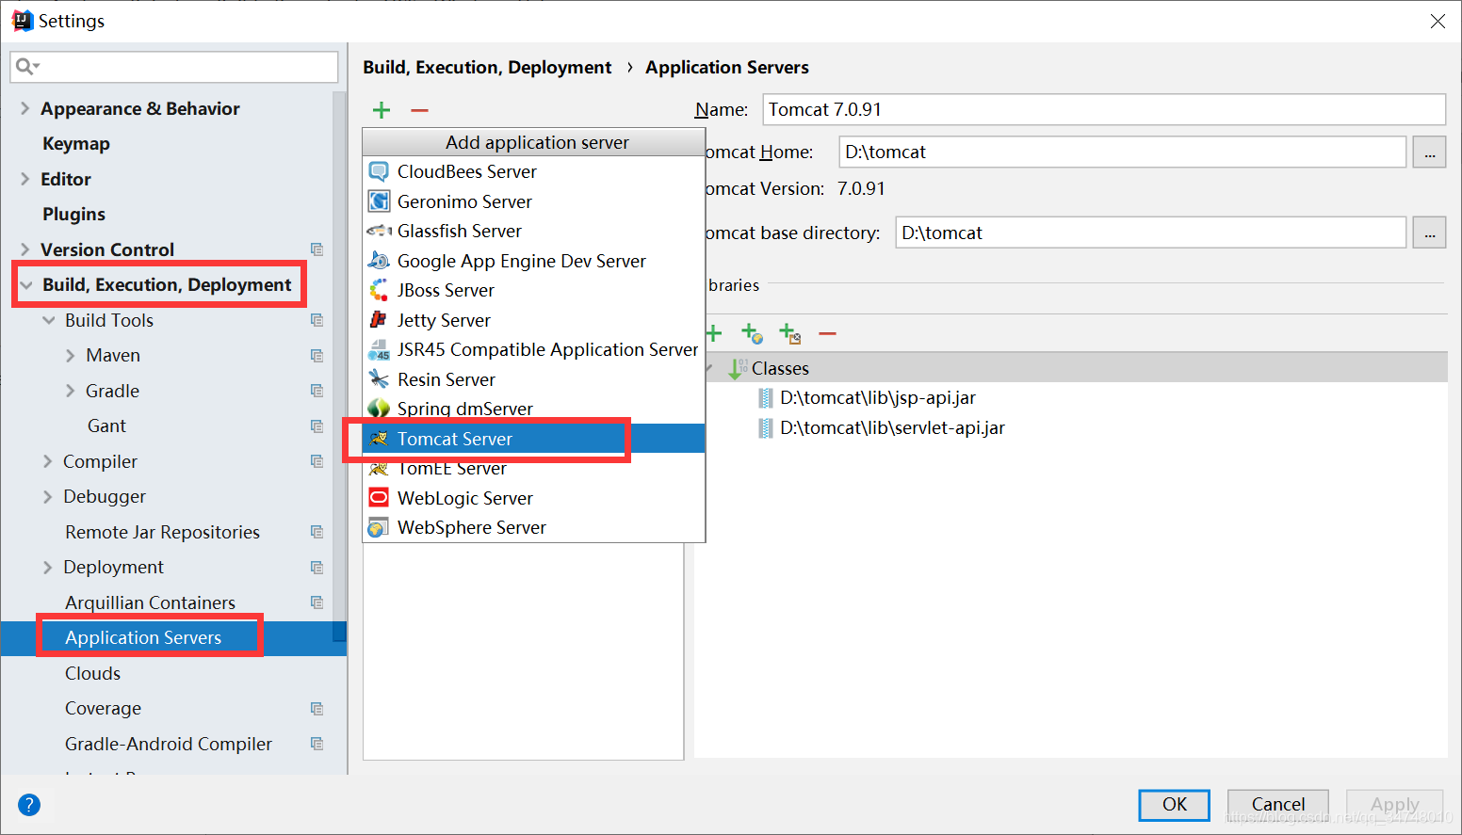
Task: Click the Cancel button
Action: (x=1278, y=805)
